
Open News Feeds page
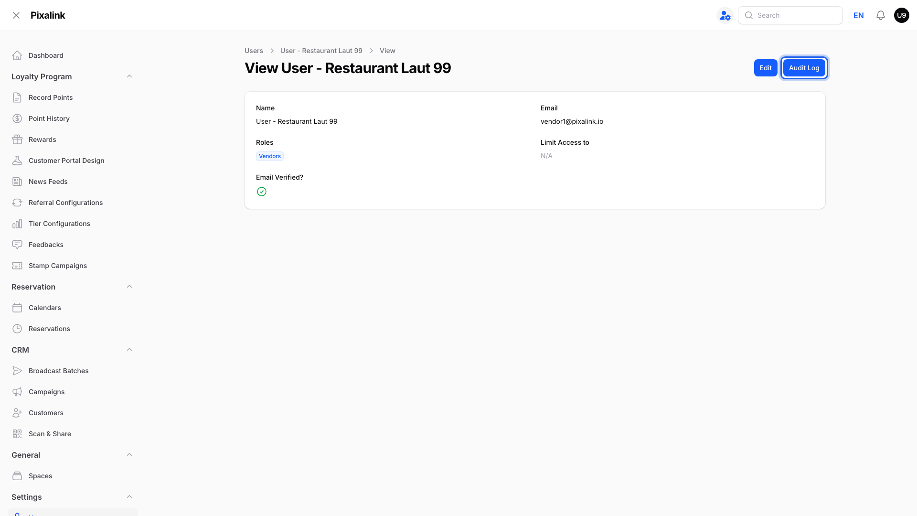point(73,182)
